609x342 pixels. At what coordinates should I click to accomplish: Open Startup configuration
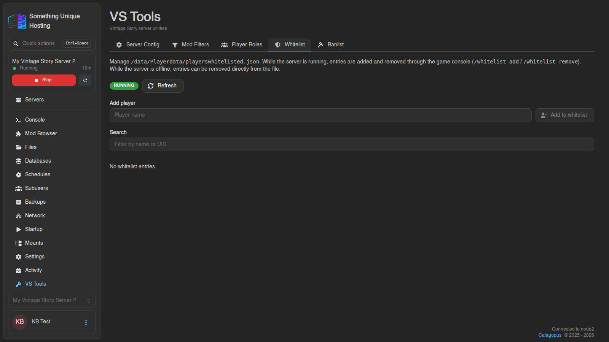click(x=52, y=229)
